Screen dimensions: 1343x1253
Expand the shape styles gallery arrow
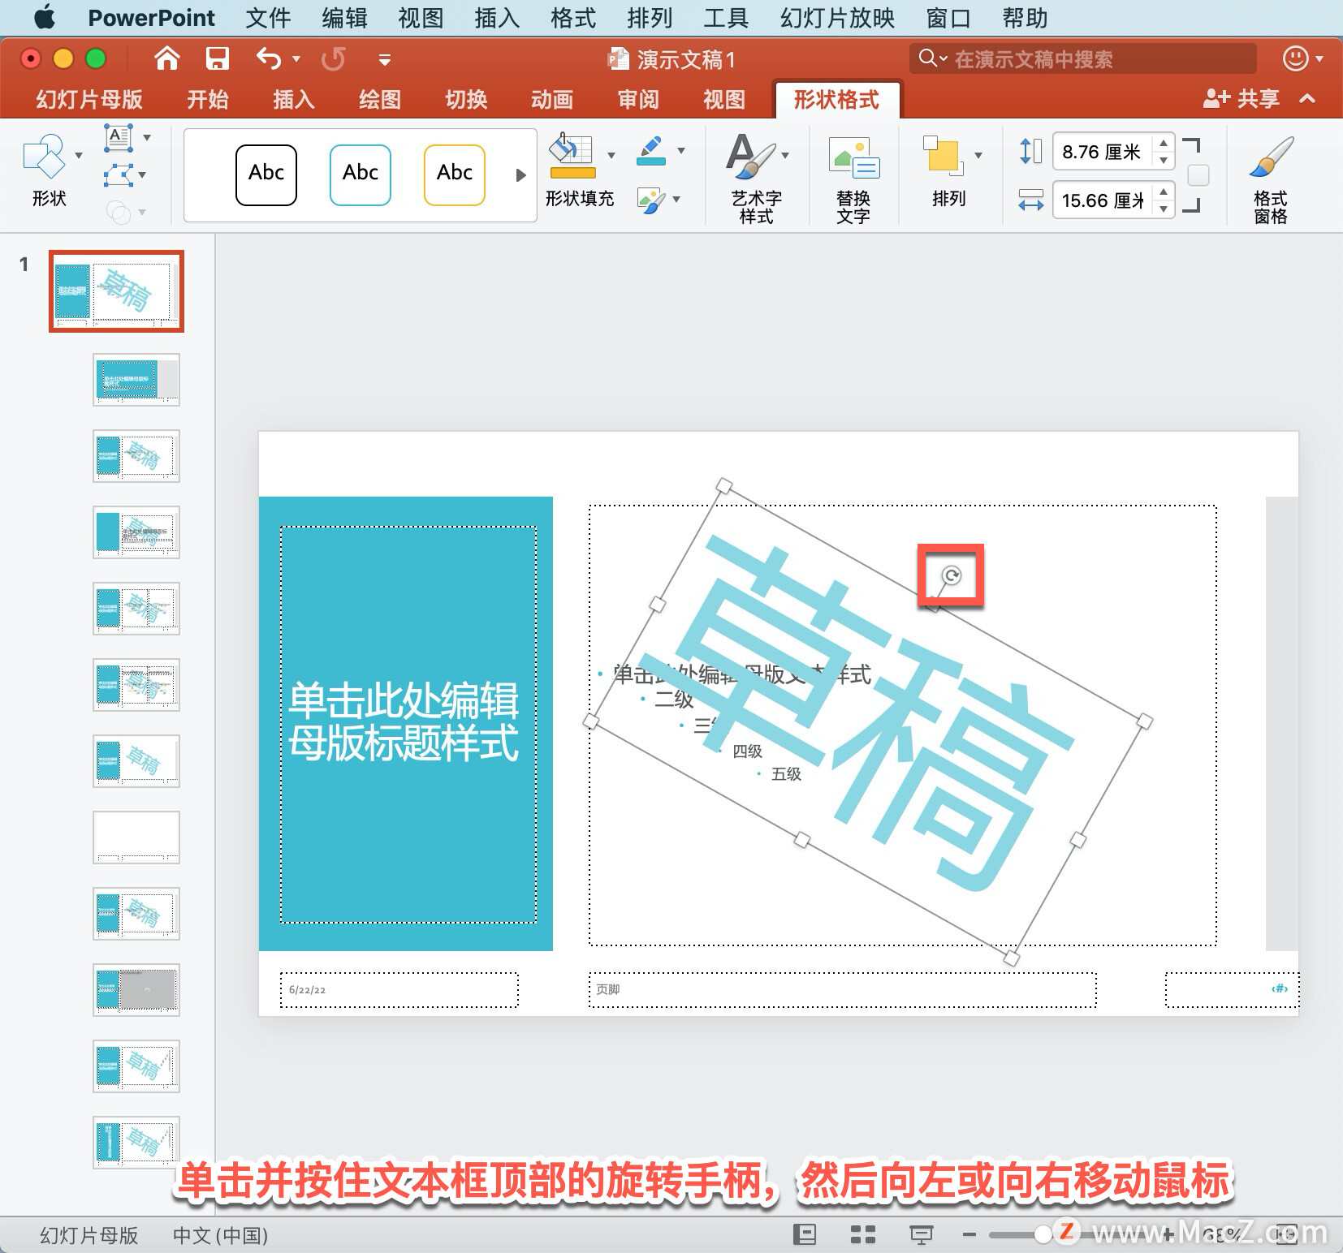pyautogui.click(x=520, y=174)
